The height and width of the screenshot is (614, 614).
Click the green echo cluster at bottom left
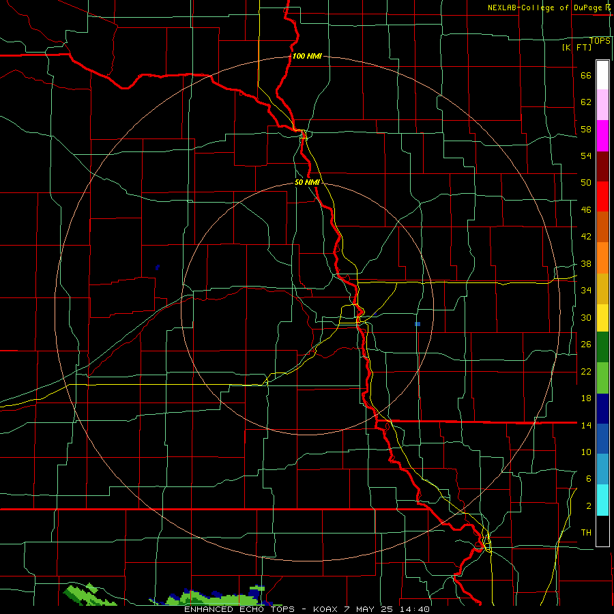pyautogui.click(x=89, y=595)
